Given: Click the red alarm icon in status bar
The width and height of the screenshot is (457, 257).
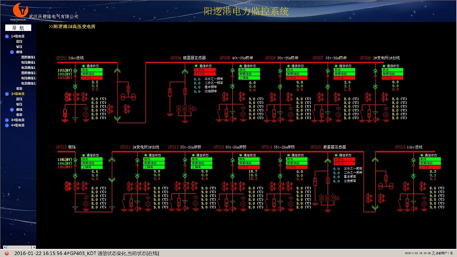Looking at the screenshot, I should pyautogui.click(x=7, y=254).
